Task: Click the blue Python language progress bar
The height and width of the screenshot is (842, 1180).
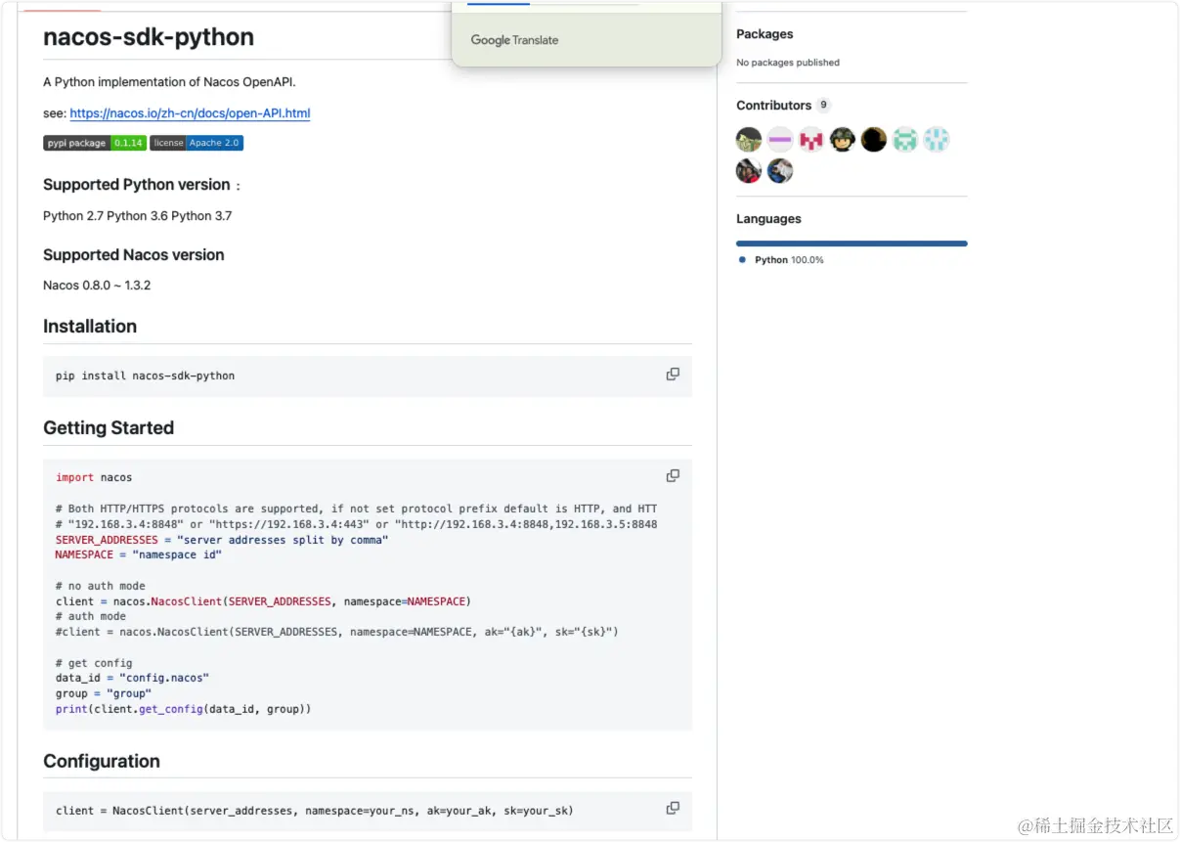Action: coord(852,244)
